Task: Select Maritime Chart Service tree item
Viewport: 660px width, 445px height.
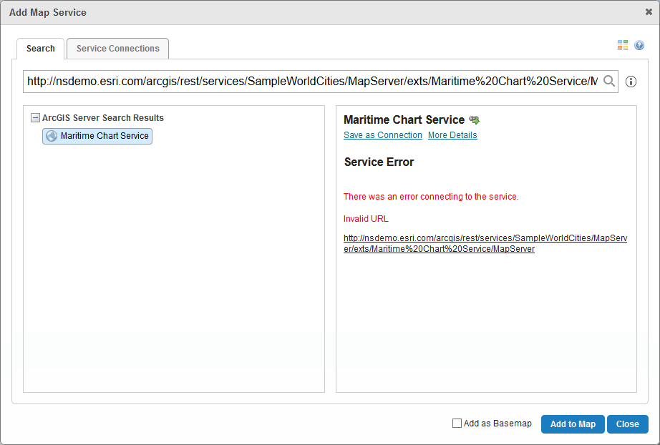Action: click(x=97, y=136)
